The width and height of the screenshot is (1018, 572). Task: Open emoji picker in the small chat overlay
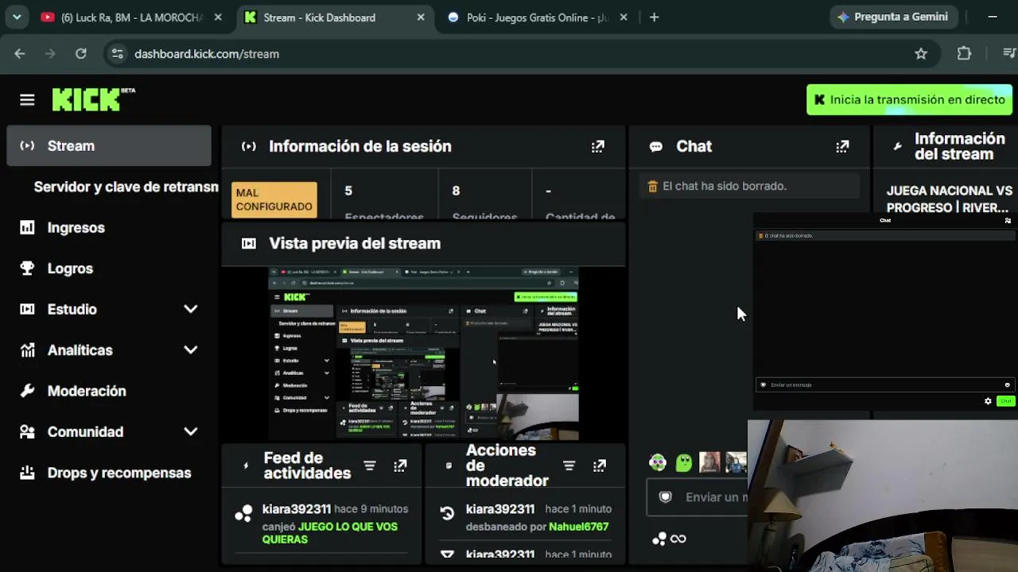(x=1007, y=385)
